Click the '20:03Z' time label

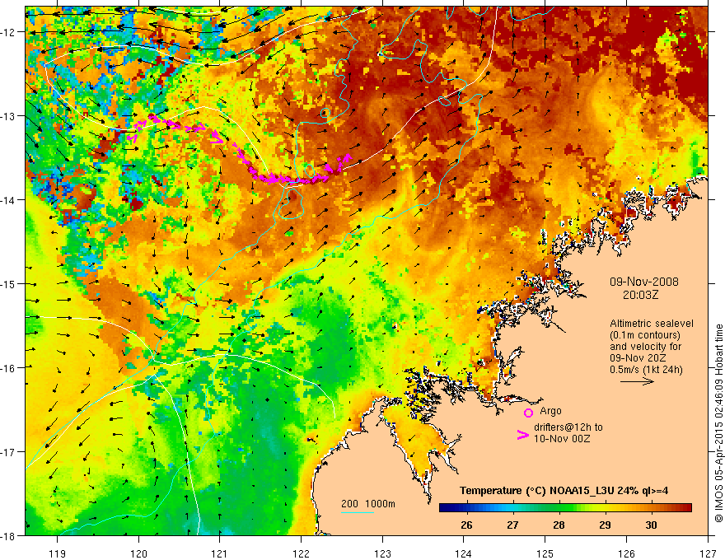(640, 295)
